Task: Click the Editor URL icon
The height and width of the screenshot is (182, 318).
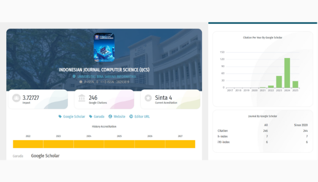Action: click(x=131, y=116)
